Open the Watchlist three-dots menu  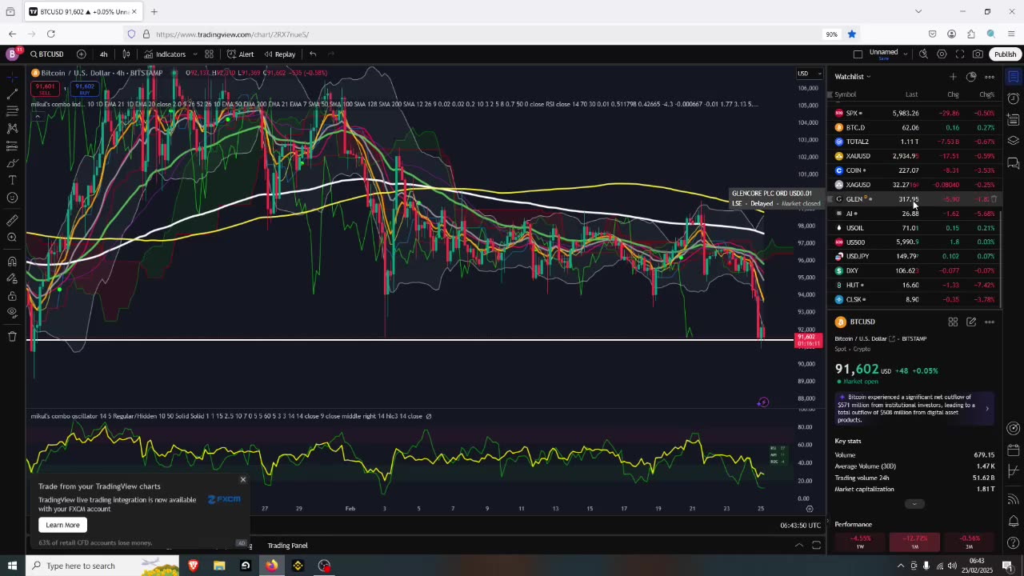990,77
